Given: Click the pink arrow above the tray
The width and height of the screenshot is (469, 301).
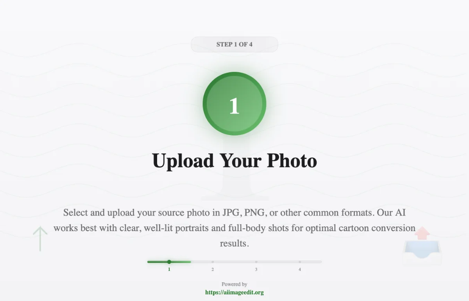Looking at the screenshot, I should (x=422, y=233).
